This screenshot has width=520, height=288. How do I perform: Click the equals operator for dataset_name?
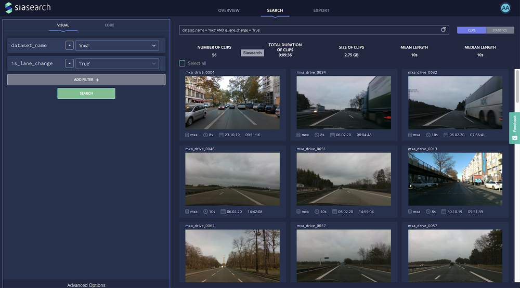point(69,45)
